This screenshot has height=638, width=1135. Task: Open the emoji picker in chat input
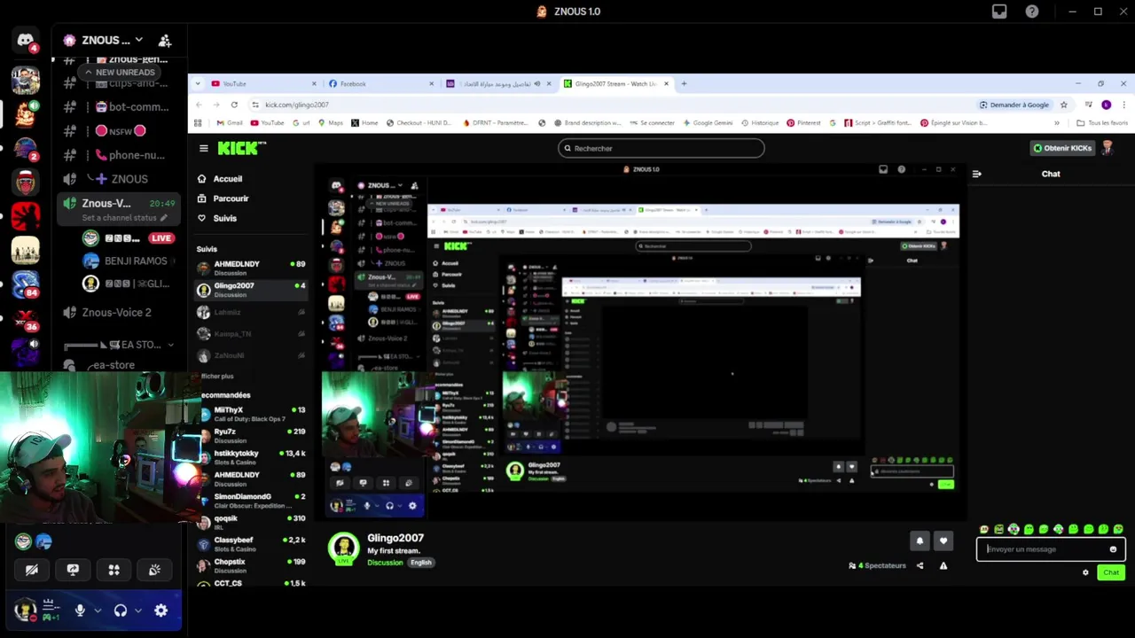click(x=1113, y=549)
